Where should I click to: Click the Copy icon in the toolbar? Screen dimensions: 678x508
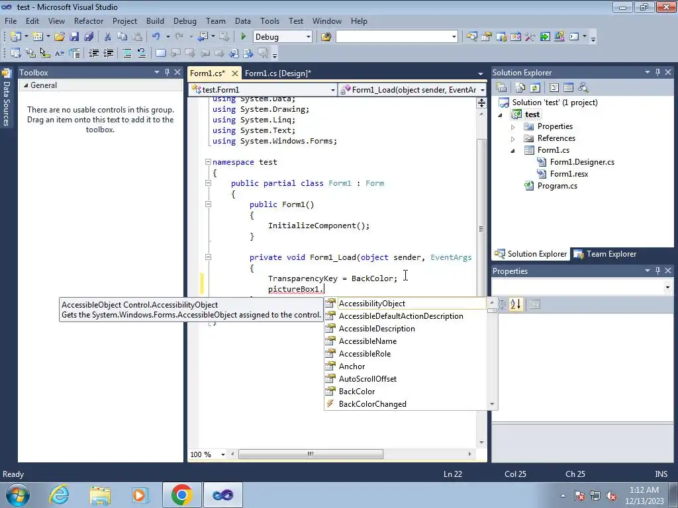pyautogui.click(x=122, y=37)
